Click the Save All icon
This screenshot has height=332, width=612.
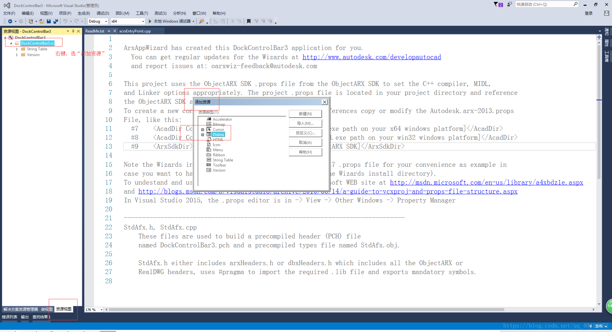[x=56, y=21]
